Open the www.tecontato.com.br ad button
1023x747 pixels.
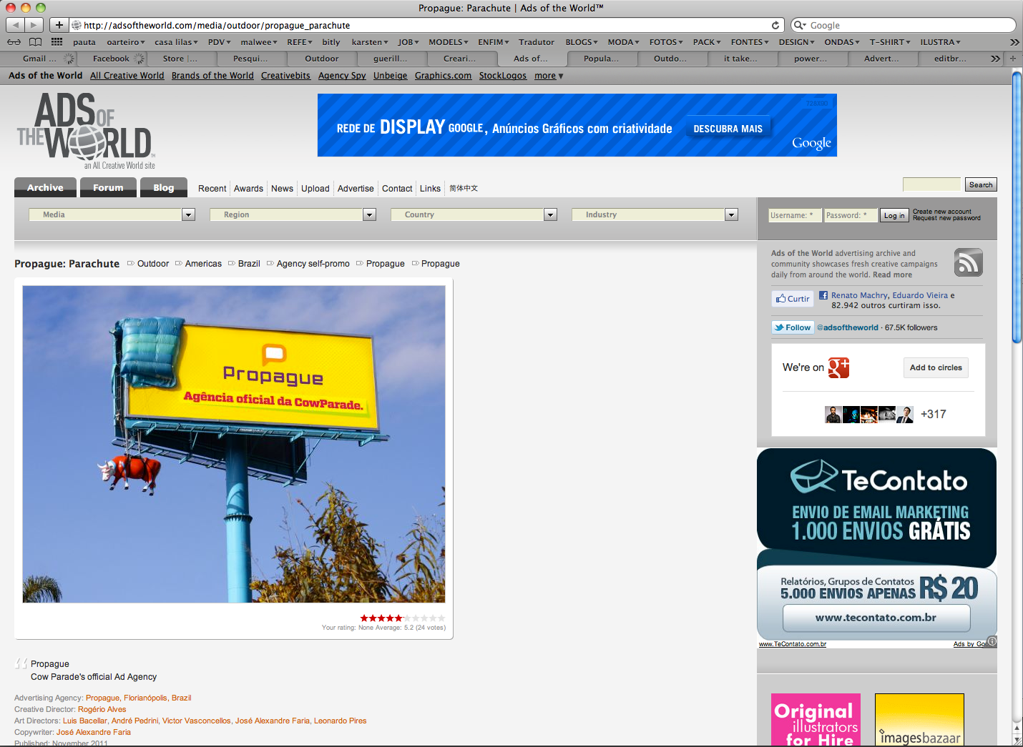[x=876, y=618]
